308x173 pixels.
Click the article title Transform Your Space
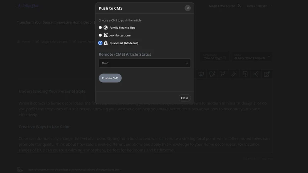pyautogui.click(x=56, y=22)
